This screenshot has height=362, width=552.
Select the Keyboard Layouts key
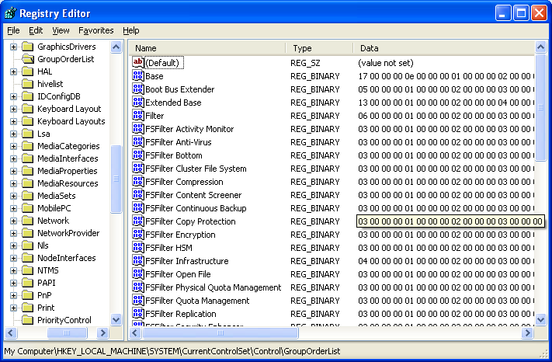(x=71, y=121)
